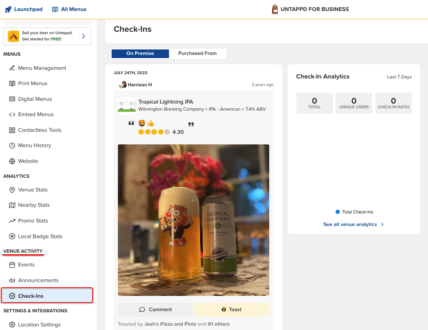
Task: Click the Launchpad rocket icon
Action: coord(8,9)
